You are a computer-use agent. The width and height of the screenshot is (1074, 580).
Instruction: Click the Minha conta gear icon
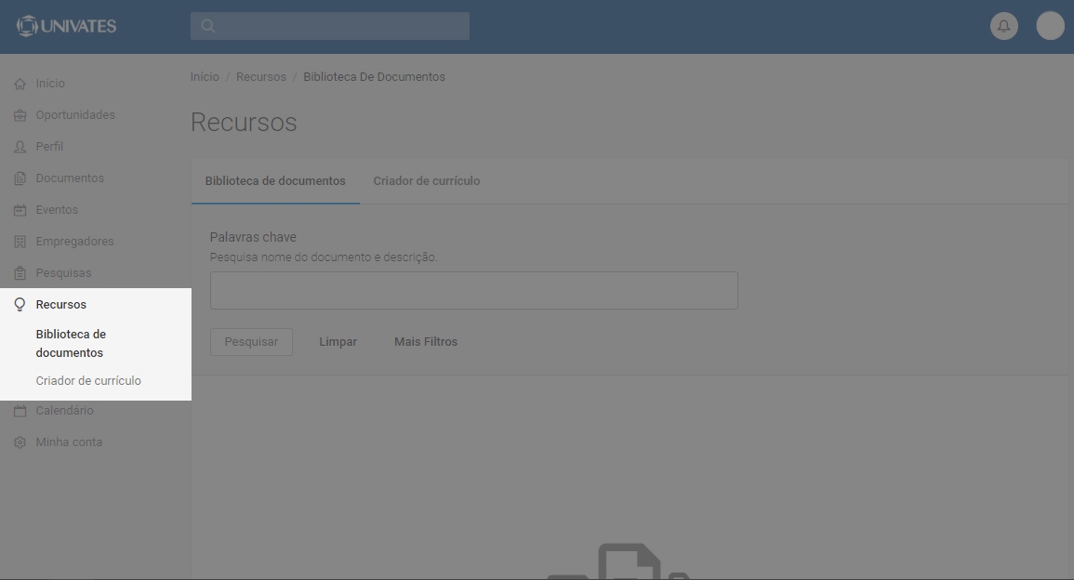pos(20,442)
